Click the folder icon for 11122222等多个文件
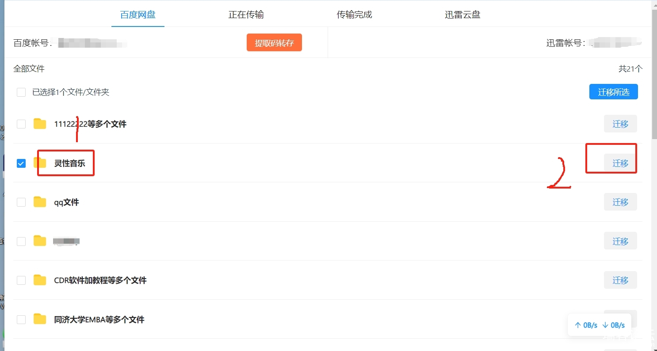 [x=40, y=124]
